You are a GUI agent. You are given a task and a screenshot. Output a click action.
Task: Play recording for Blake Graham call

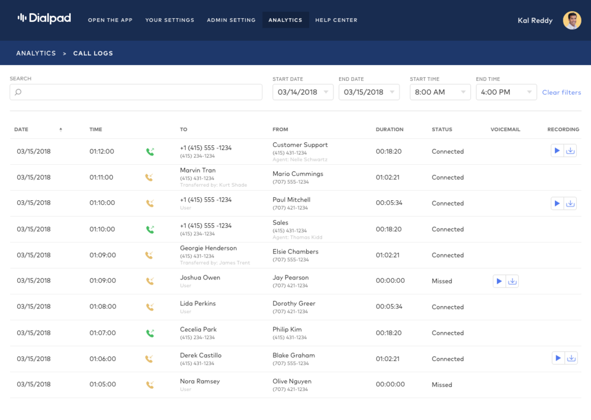click(558, 358)
